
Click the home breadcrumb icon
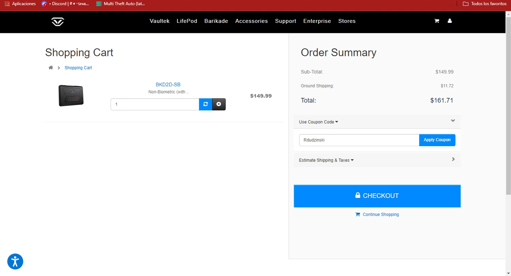pos(51,68)
